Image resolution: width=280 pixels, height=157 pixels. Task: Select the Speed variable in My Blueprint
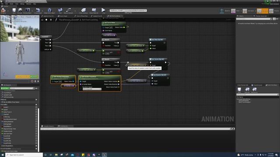coord(6,109)
